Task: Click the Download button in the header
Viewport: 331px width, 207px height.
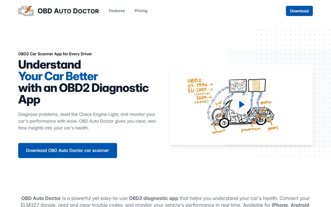Action: click(299, 11)
